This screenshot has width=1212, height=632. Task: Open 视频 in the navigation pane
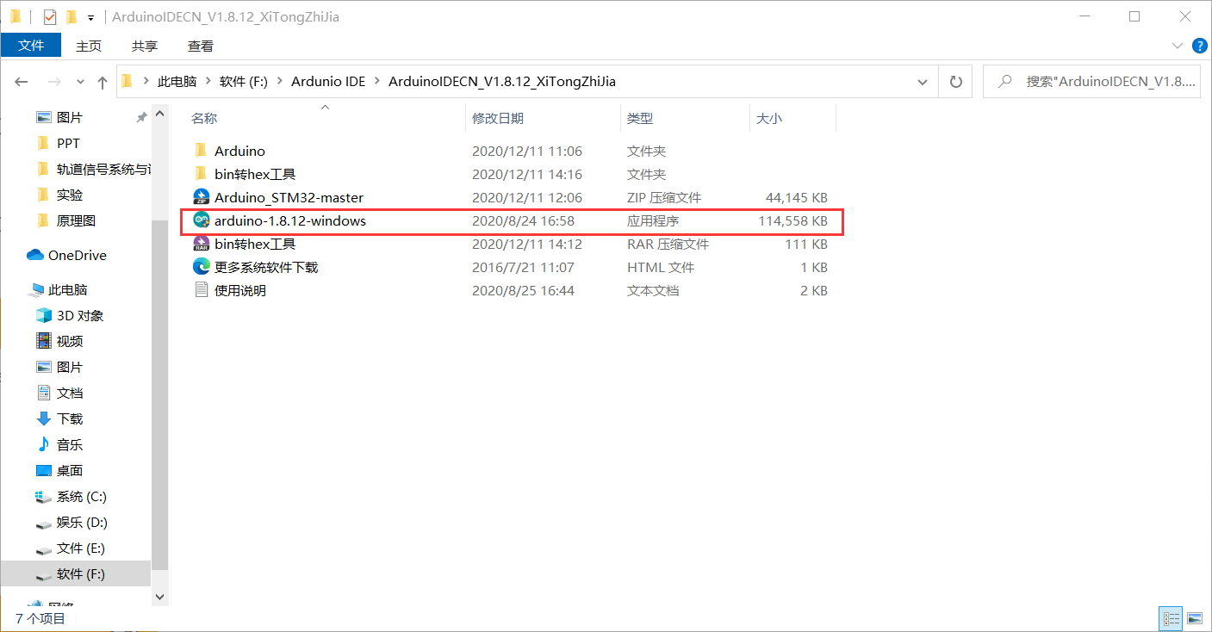pos(60,341)
